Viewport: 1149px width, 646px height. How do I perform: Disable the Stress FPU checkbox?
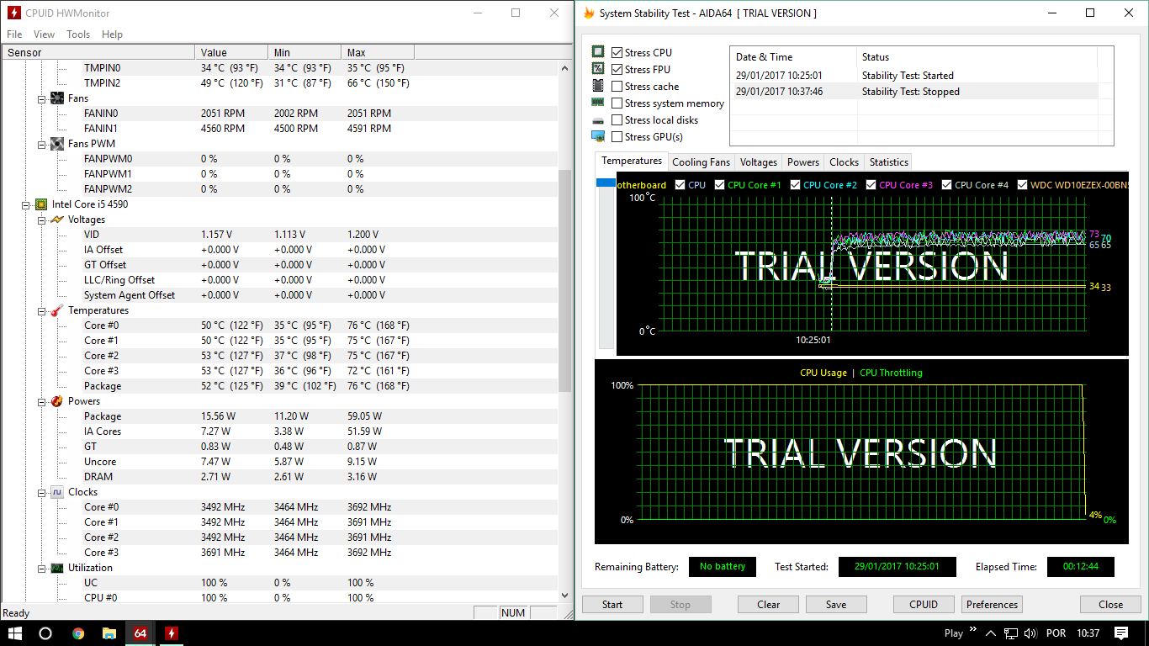pos(617,69)
